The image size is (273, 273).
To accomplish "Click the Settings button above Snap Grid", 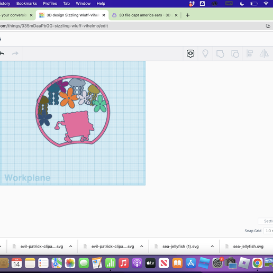I will coord(266,221).
